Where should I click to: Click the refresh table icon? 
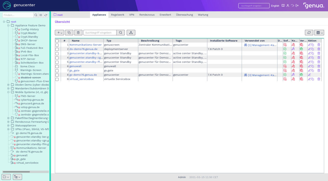click(x=309, y=32)
